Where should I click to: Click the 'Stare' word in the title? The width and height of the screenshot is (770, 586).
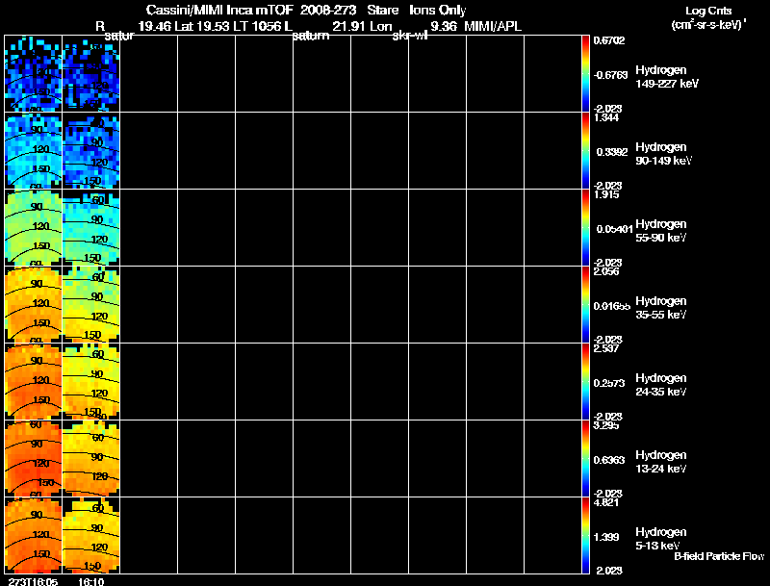tap(382, 11)
